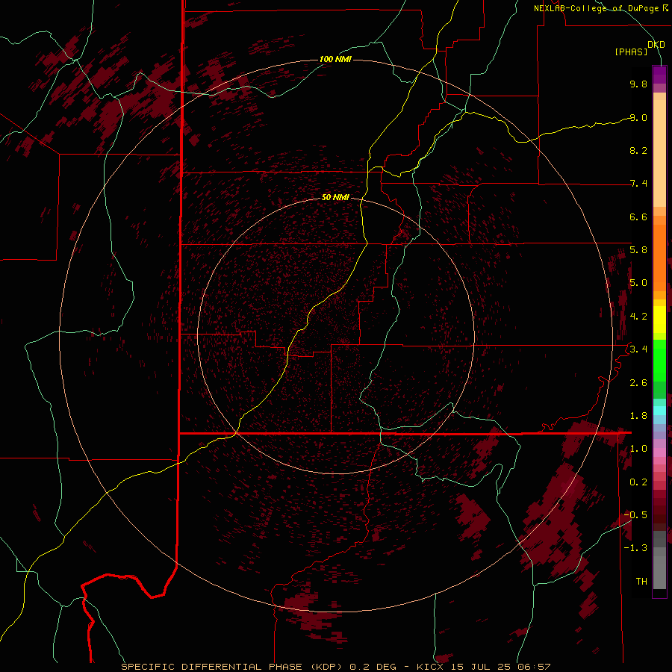Click the 9.0 scale value
Screen dimensions: 672x672
tap(638, 117)
